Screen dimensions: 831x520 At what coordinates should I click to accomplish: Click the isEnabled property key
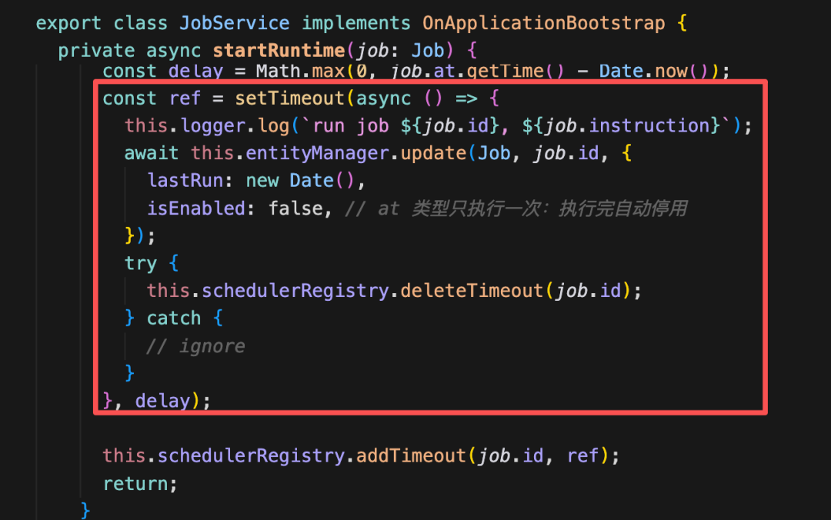coord(196,209)
